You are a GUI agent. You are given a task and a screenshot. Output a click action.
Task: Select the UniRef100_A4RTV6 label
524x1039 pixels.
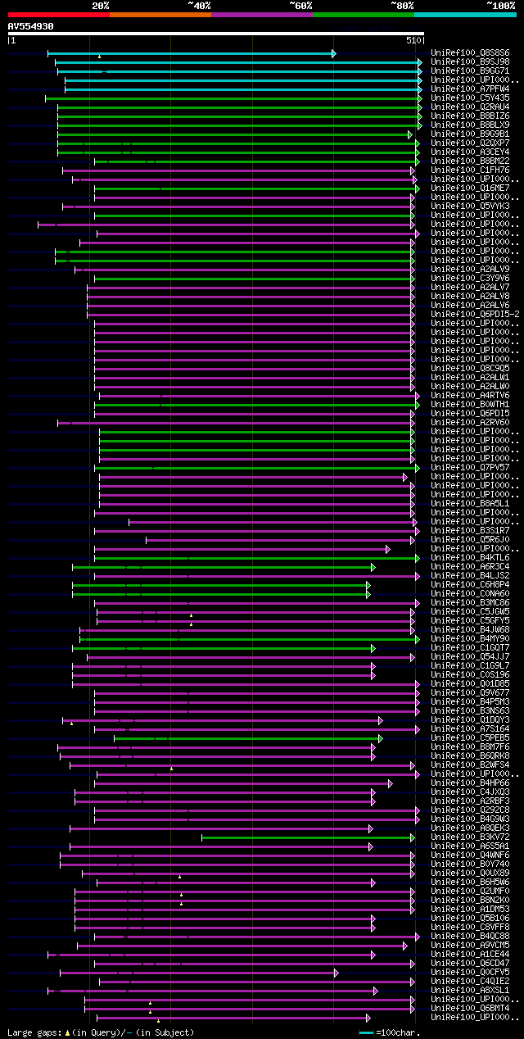click(x=471, y=396)
